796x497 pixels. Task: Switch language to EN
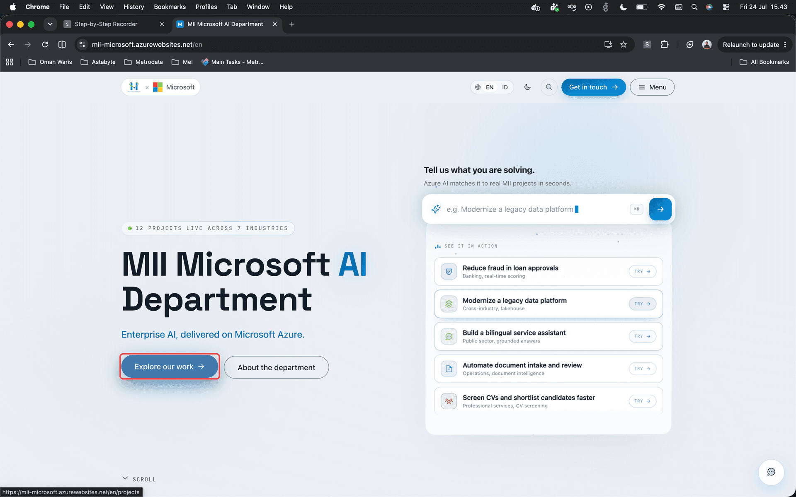click(490, 87)
